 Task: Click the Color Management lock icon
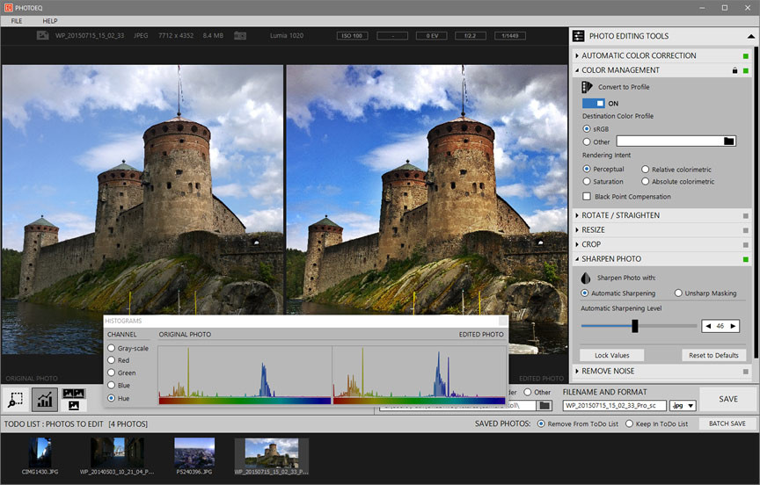point(734,70)
